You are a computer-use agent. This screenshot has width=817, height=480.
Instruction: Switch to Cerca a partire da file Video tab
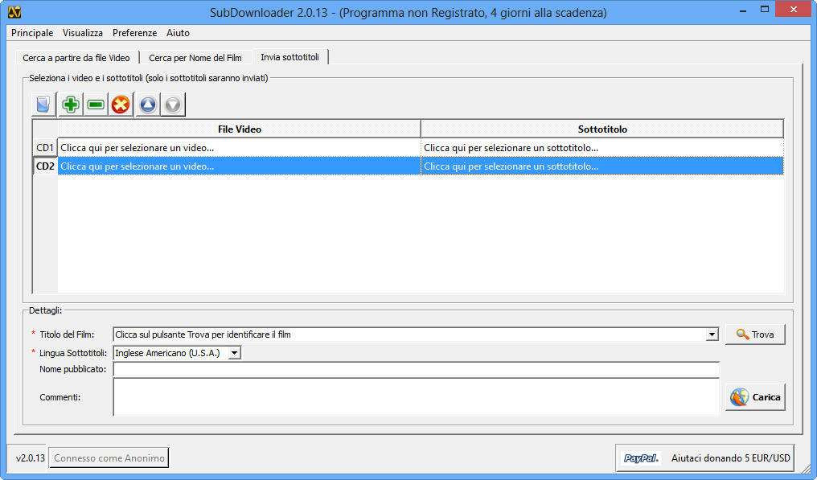coord(76,58)
